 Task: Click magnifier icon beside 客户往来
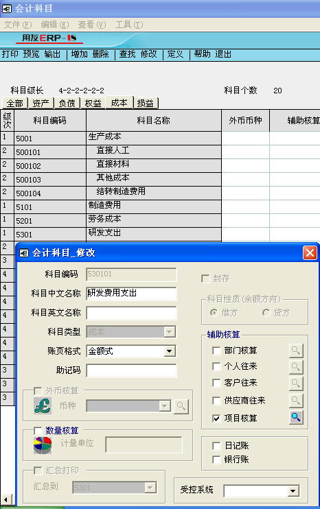[296, 383]
